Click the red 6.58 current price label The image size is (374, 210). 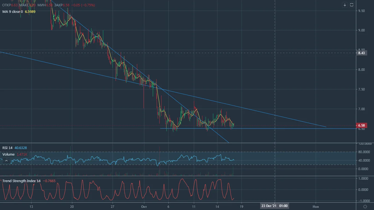coord(361,126)
